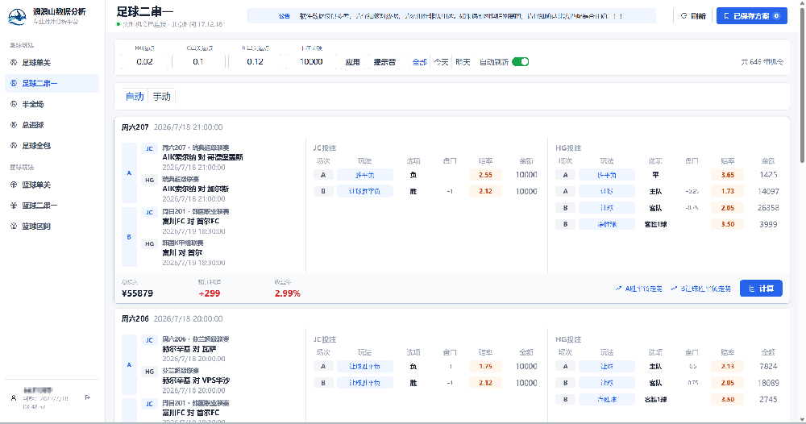Click the input field showing 0.1

(x=198, y=62)
